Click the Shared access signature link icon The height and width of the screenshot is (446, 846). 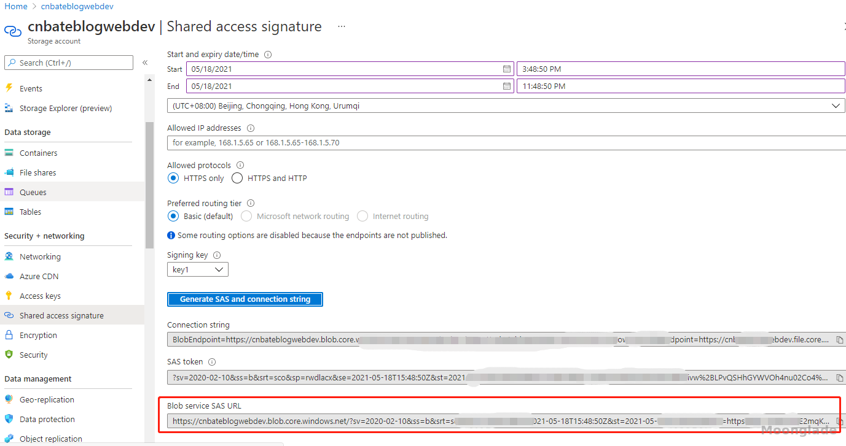coord(9,315)
